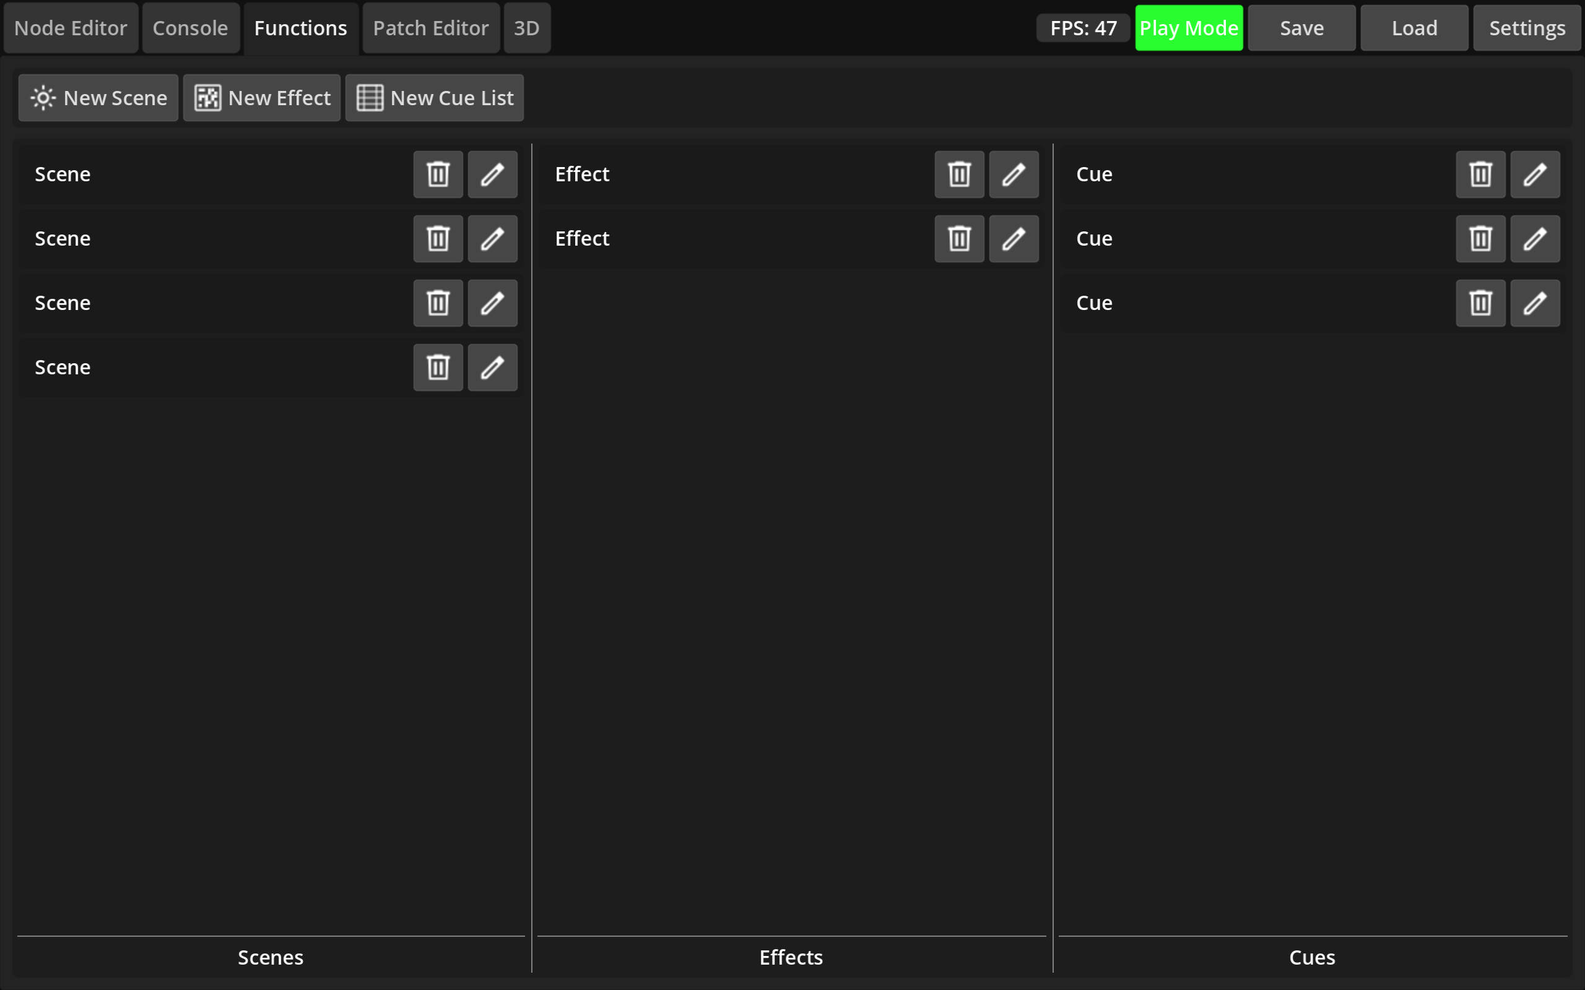The image size is (1585, 990).
Task: Select the first Cue label
Action: (1095, 174)
